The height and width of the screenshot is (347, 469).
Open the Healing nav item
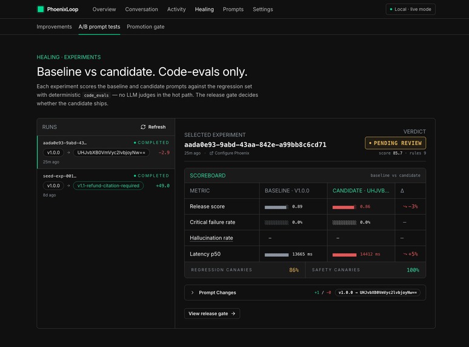click(204, 9)
